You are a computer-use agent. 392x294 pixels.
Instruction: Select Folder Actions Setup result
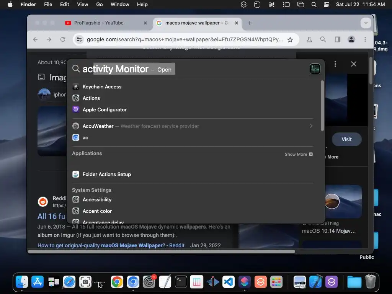(x=193, y=174)
